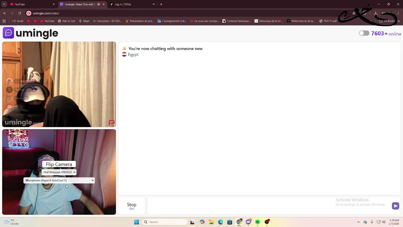Send the chat message arrow
This screenshot has height=227, width=403.
coord(395,206)
